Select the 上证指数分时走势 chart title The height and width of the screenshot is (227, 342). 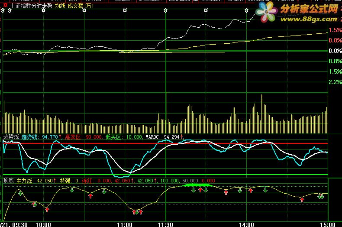(x=32, y=6)
